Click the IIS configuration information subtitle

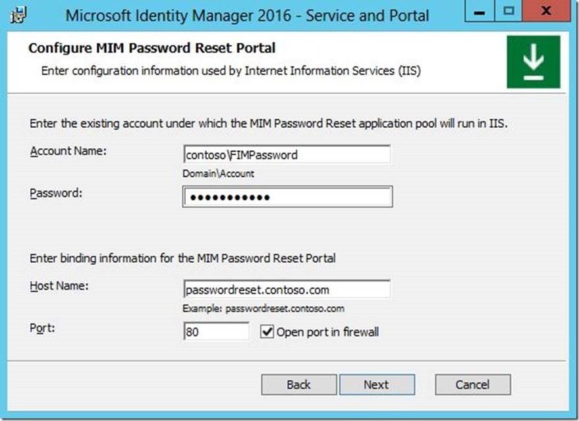[x=231, y=70]
